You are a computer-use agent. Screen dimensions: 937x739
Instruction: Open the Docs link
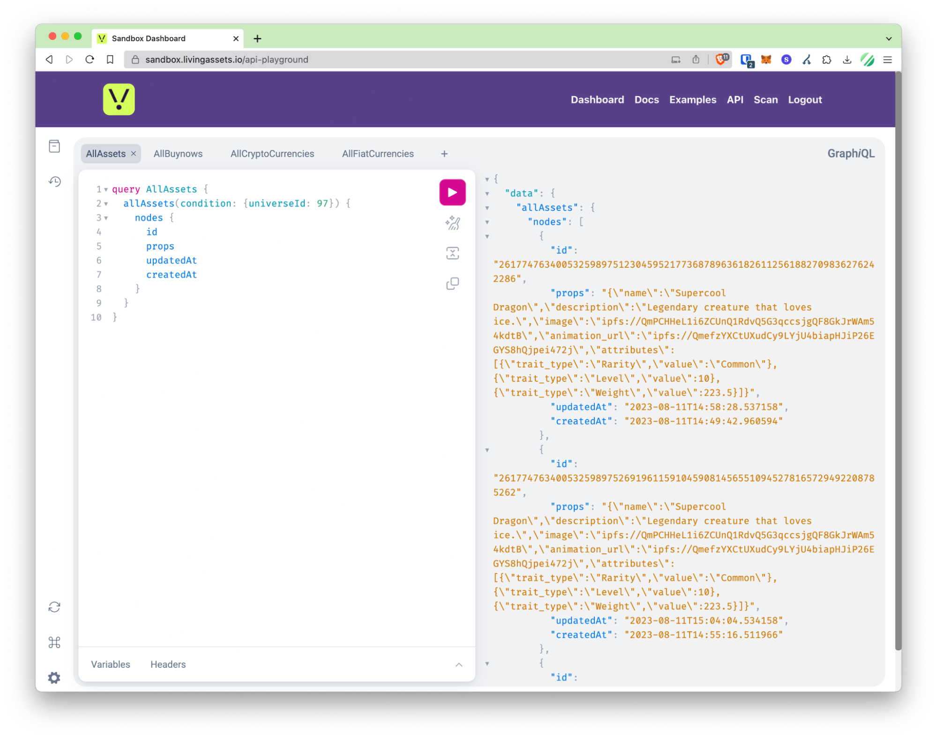646,99
